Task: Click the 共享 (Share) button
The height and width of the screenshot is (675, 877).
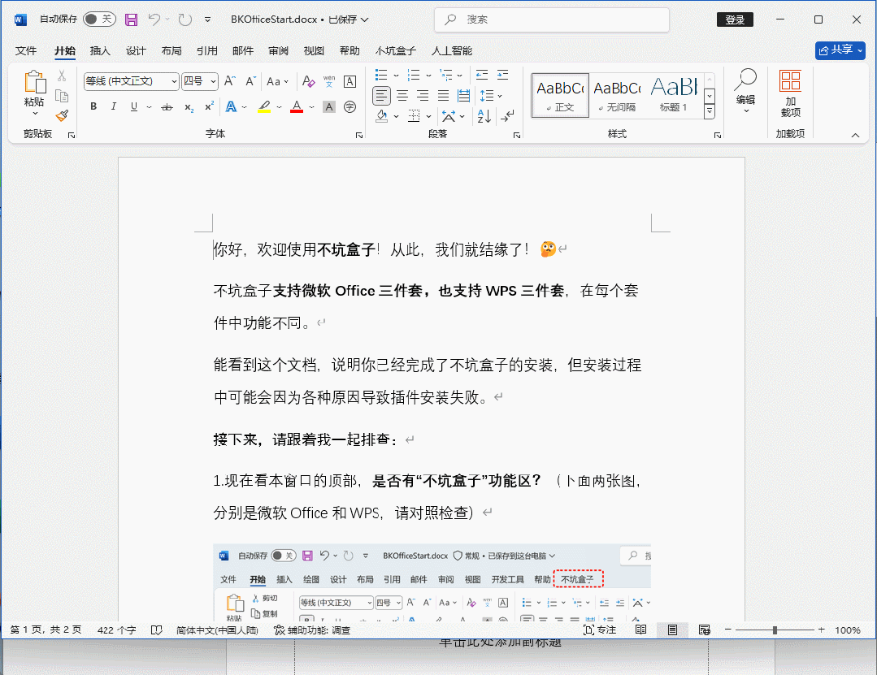Action: click(840, 50)
